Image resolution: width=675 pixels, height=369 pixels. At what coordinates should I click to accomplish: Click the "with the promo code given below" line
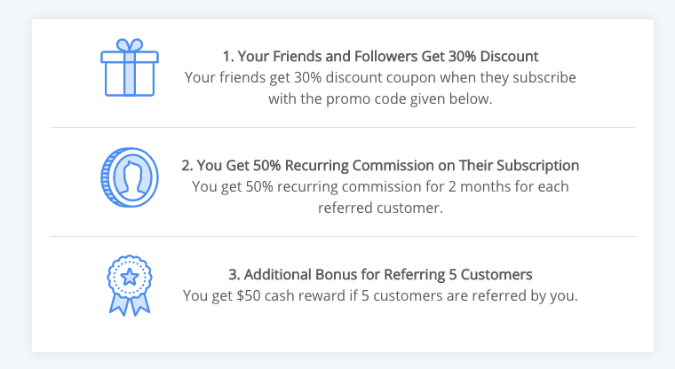(x=380, y=98)
